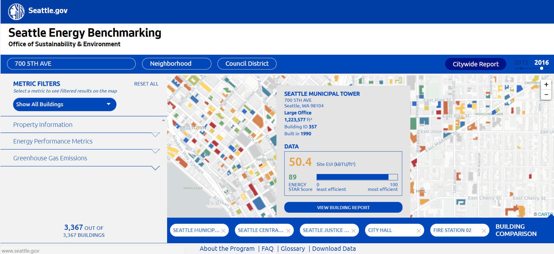Click View Building Report button

click(343, 207)
